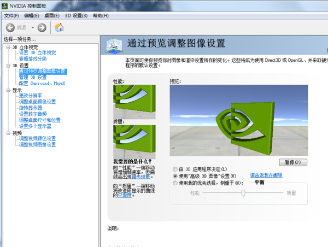Open 查看游戏分级 in the tree
The width and height of the screenshot is (328, 247).
33,59
